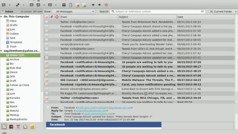Screen dimensions: 238x134
Task: Open Contacts view in bottom switcher
Action: point(11,127)
